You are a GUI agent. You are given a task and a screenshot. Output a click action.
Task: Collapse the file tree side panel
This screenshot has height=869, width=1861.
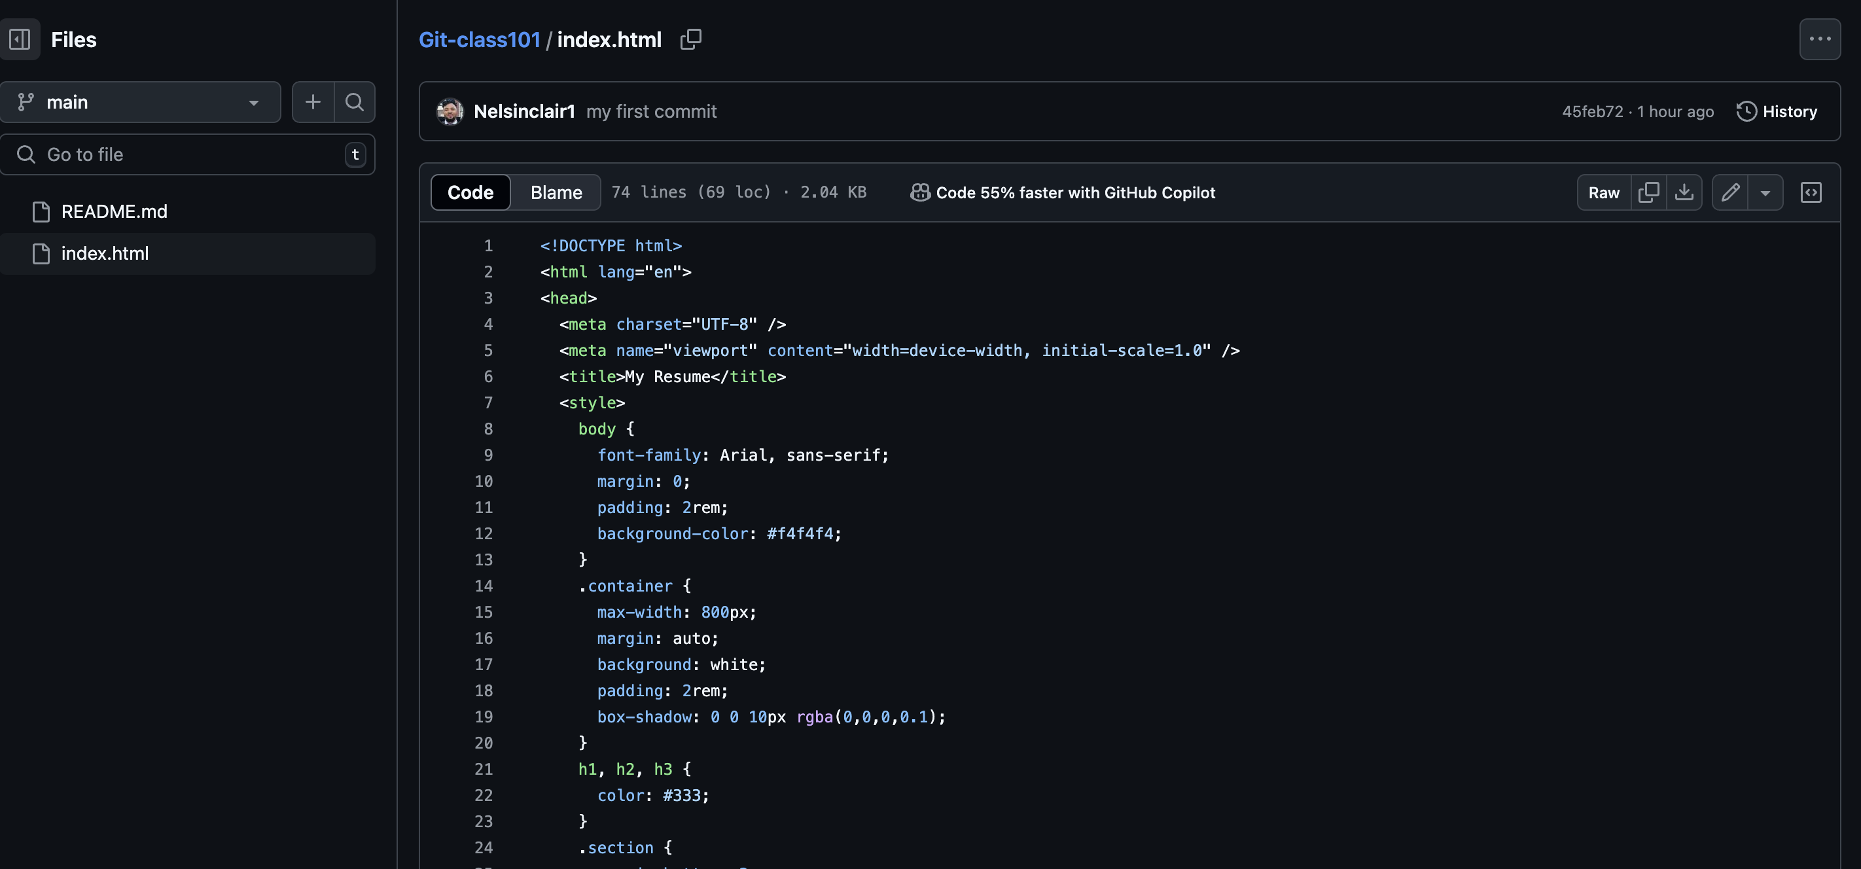(20, 39)
